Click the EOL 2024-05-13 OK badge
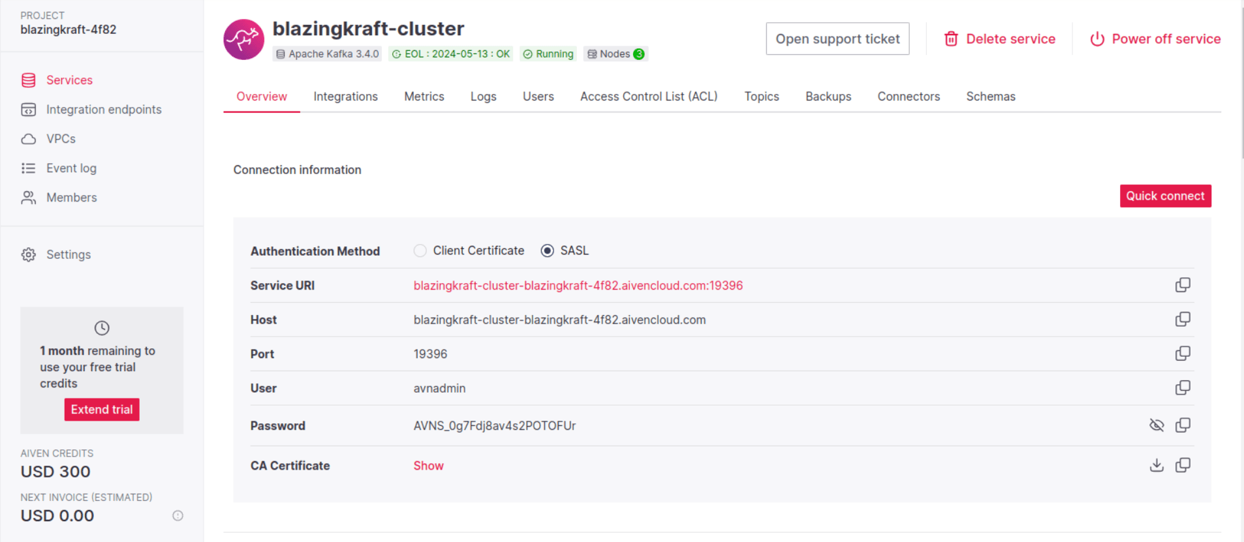 click(x=450, y=54)
